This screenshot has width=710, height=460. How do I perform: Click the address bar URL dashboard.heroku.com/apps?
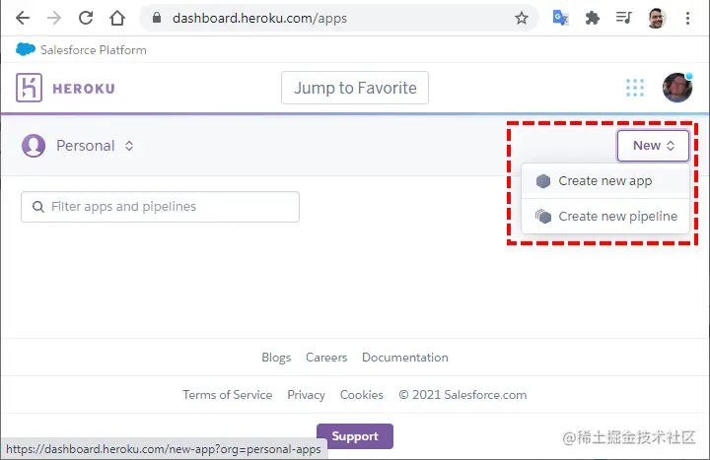(259, 18)
